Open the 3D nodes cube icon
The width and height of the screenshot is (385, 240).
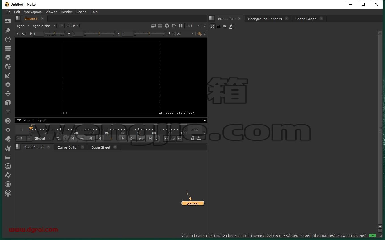pos(8,103)
